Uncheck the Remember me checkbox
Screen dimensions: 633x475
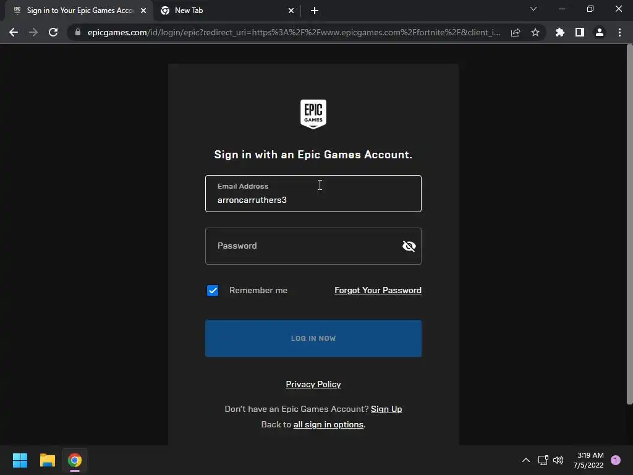tap(213, 291)
